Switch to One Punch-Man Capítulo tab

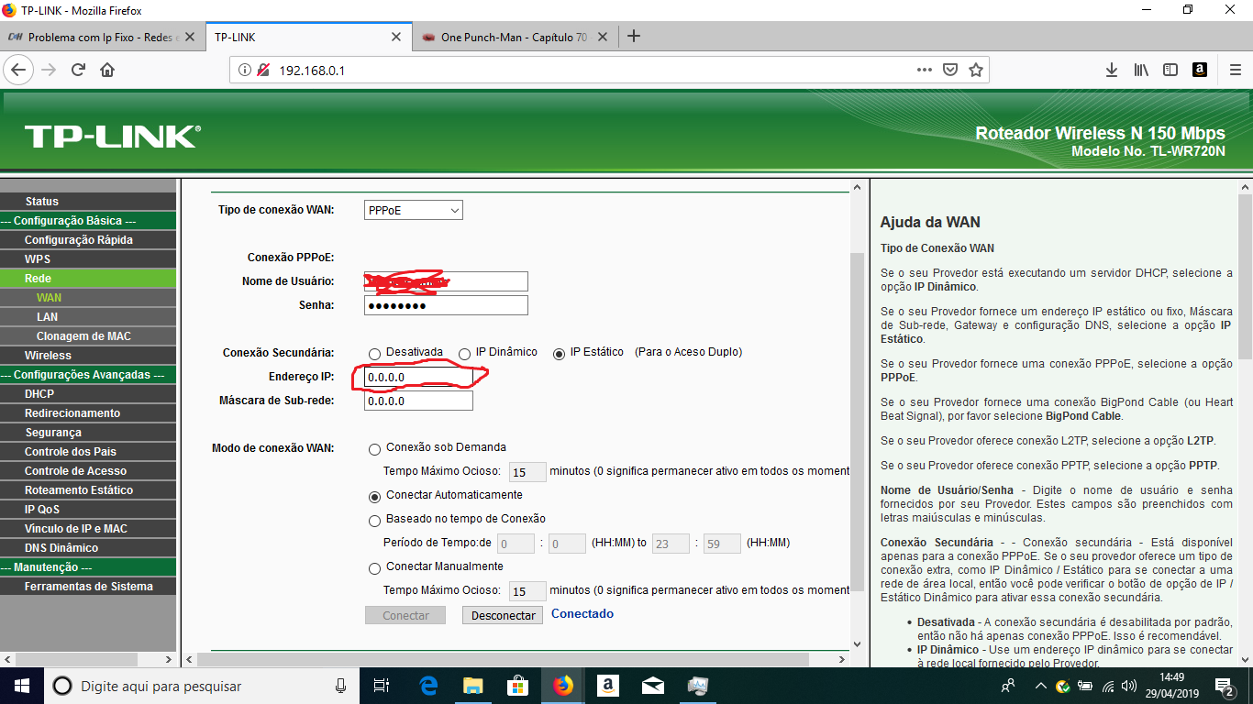point(514,38)
